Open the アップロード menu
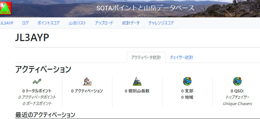260x119 pixels. tap(104, 23)
